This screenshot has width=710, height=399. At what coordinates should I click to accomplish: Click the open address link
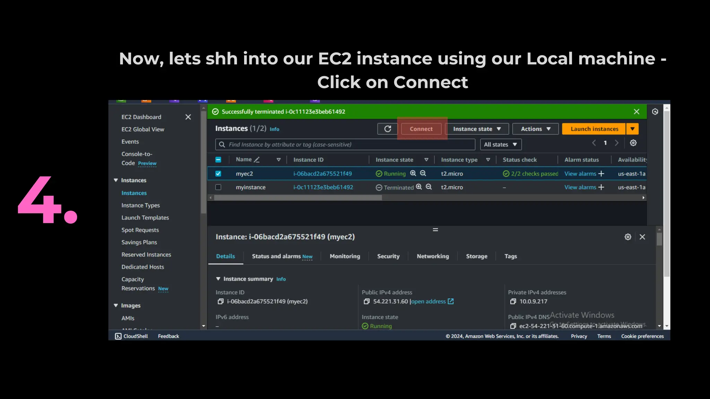coord(428,301)
